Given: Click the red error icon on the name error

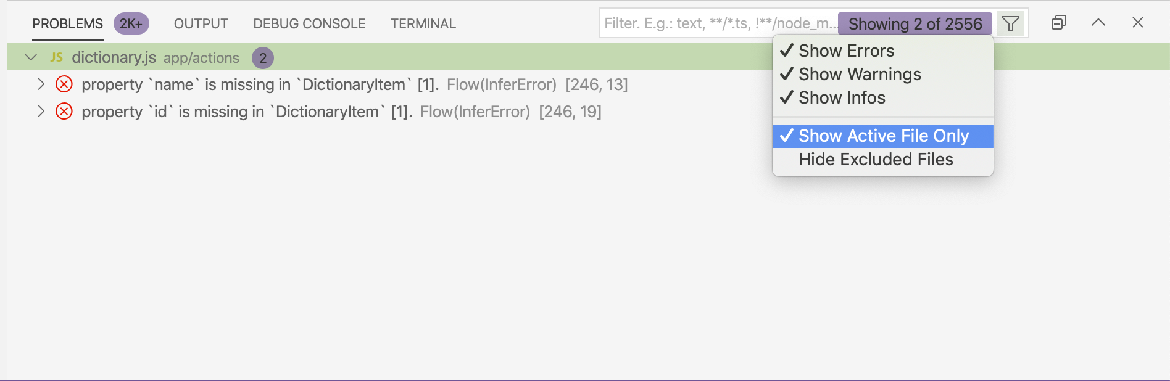Looking at the screenshot, I should tap(63, 84).
